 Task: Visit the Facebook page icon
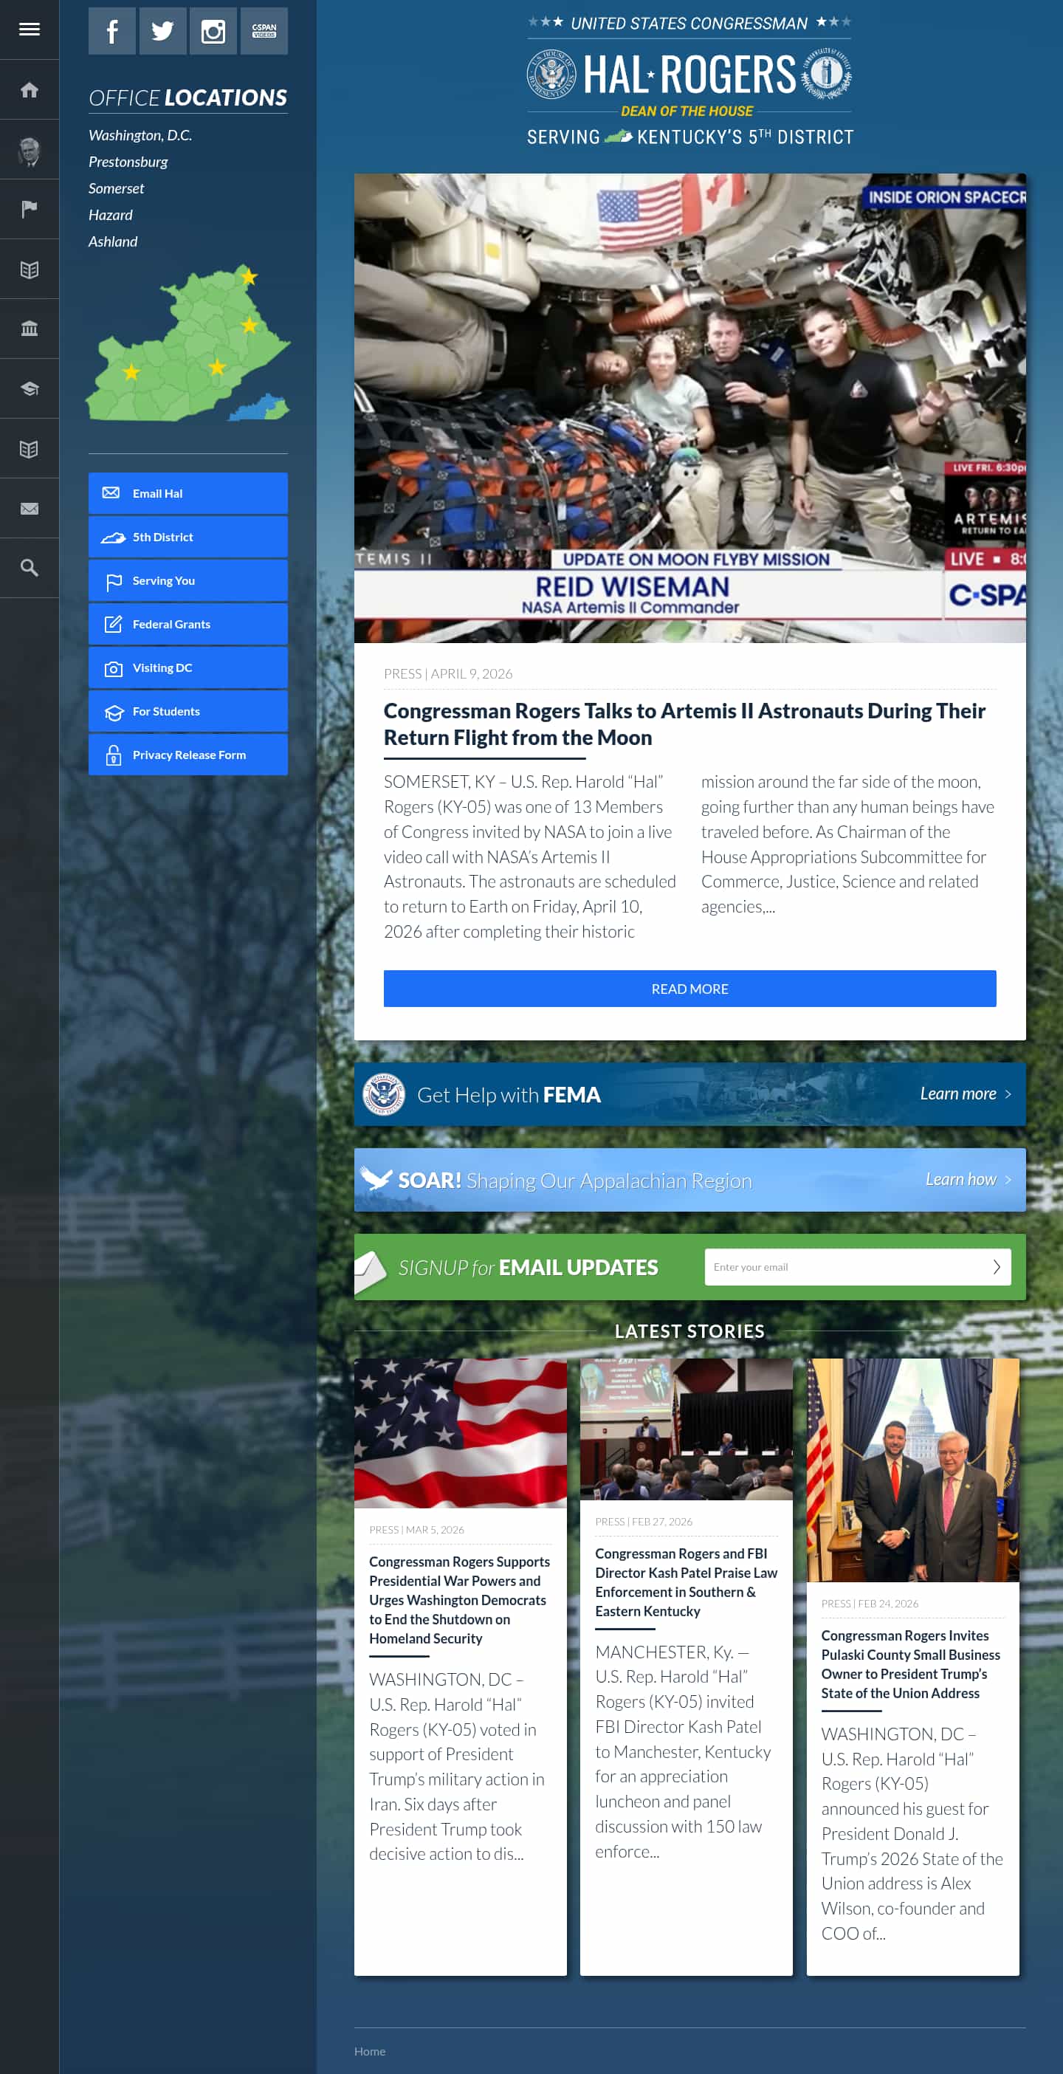[x=112, y=32]
